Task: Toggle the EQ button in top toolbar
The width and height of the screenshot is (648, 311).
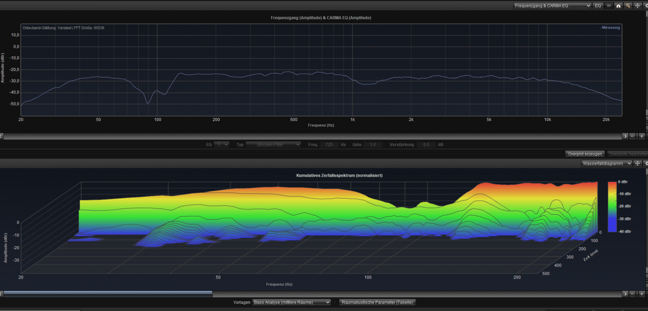Action: pyautogui.click(x=598, y=6)
